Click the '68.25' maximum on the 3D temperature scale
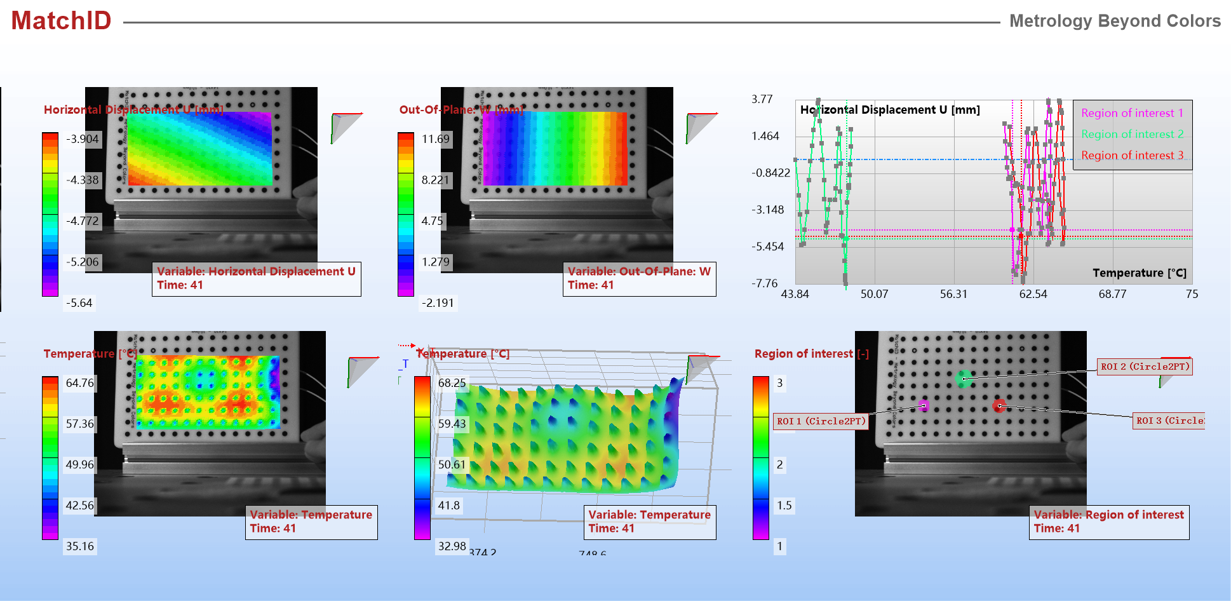Viewport: 1231px width, 601px height. pyautogui.click(x=452, y=383)
